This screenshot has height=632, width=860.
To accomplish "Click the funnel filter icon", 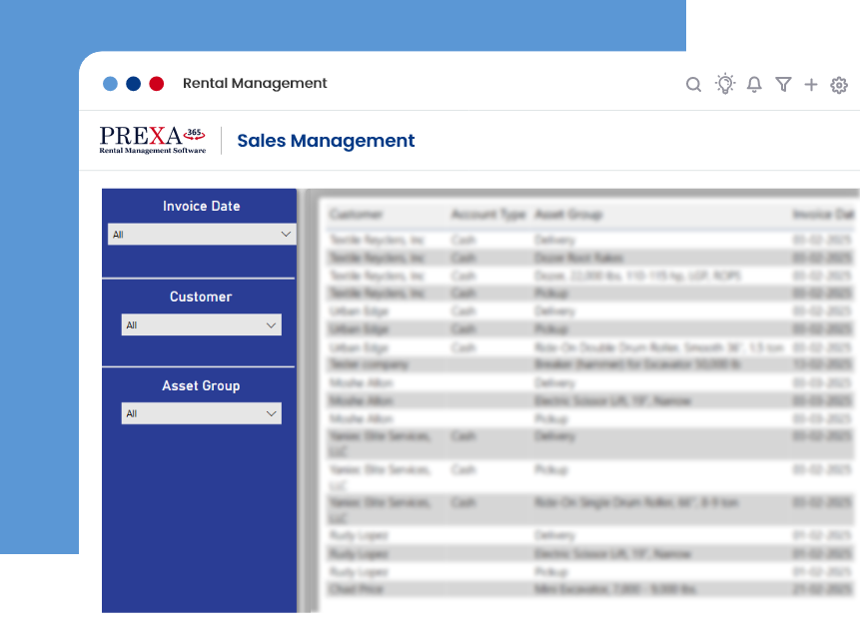I will click(783, 85).
